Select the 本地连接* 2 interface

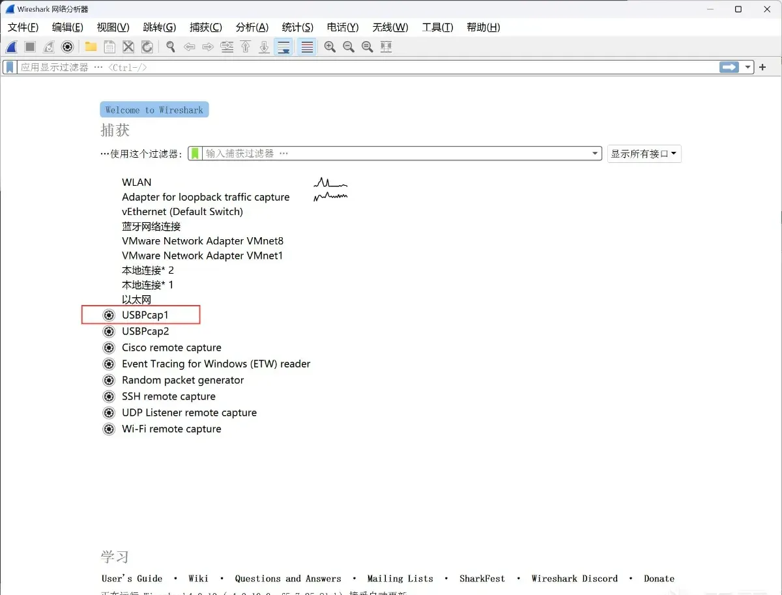pyautogui.click(x=148, y=270)
